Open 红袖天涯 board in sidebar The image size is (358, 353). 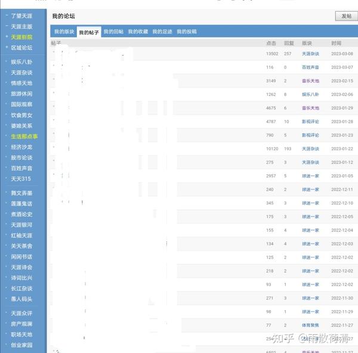pyautogui.click(x=21, y=236)
